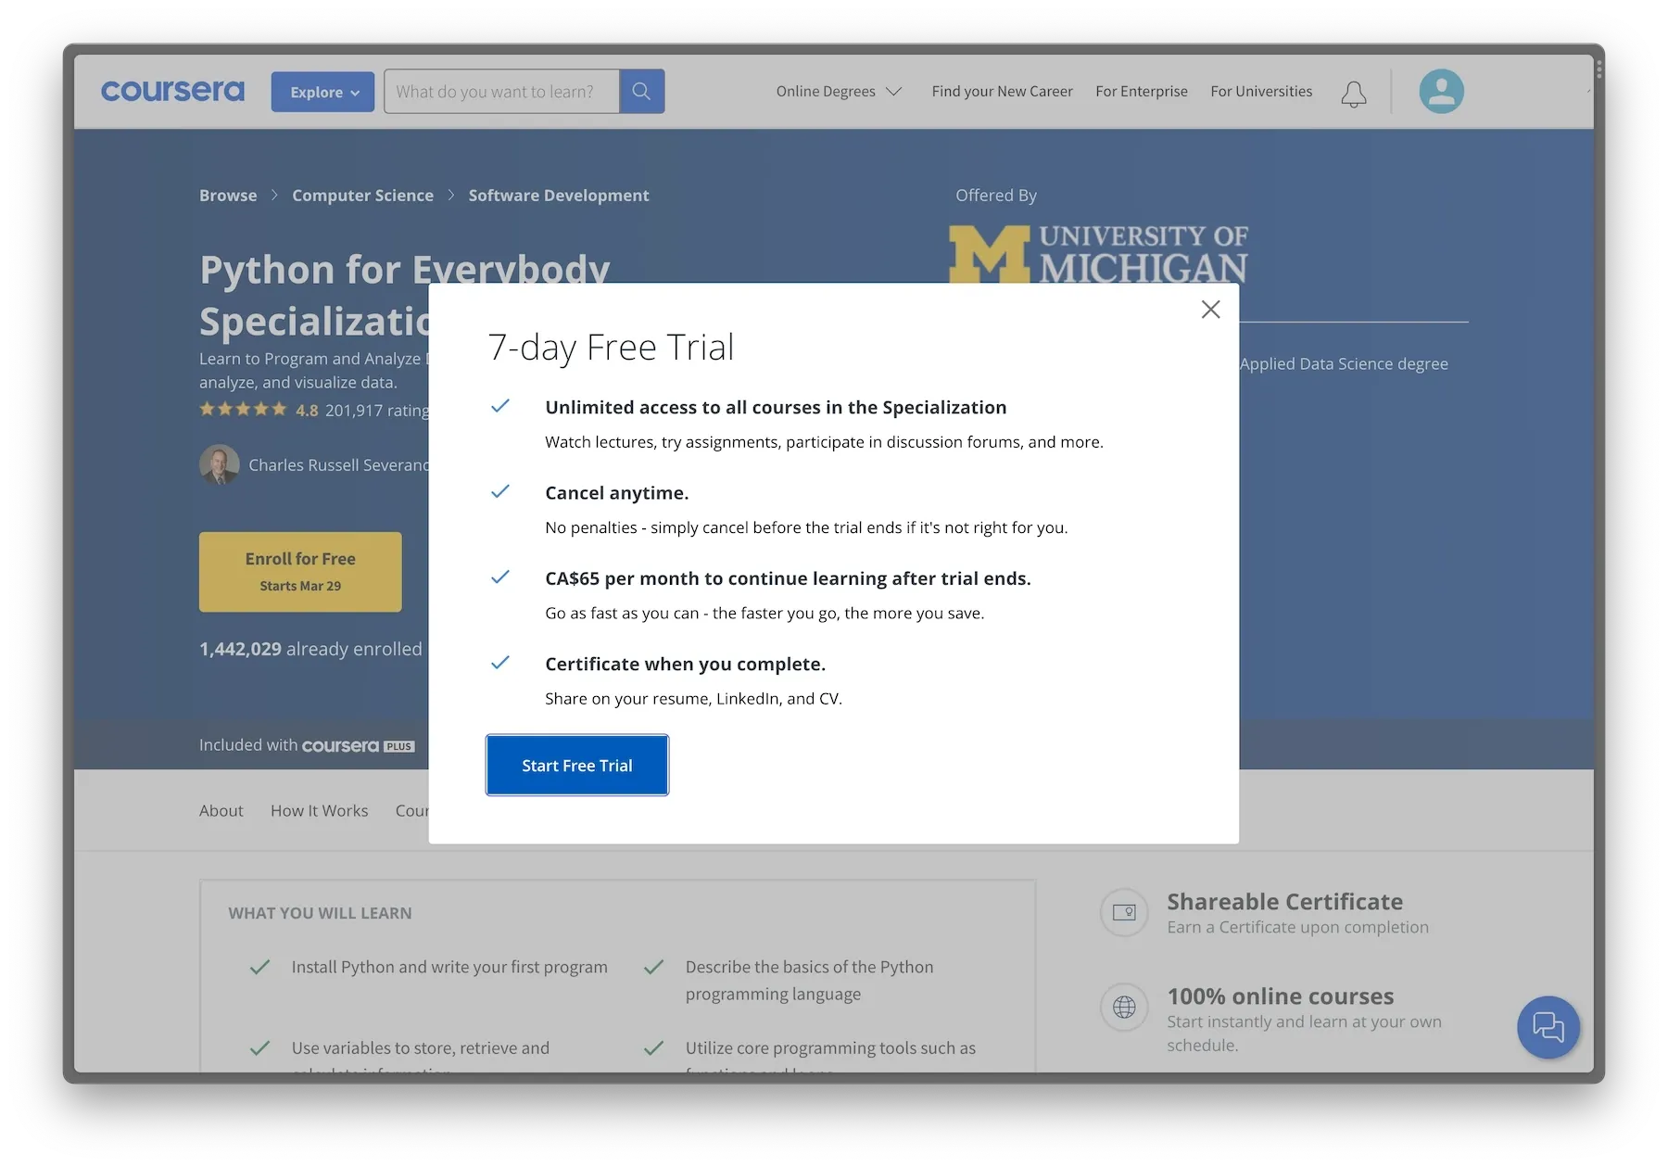Click the 'Applied Data Science degree' text

pos(1344,363)
